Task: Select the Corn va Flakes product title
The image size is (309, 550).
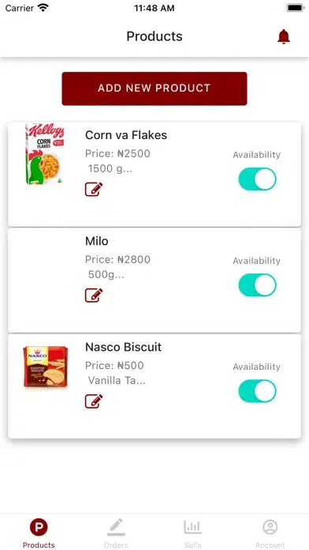Action: point(126,135)
